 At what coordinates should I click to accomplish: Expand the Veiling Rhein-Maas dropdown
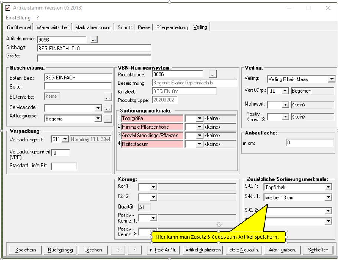(x=331, y=79)
